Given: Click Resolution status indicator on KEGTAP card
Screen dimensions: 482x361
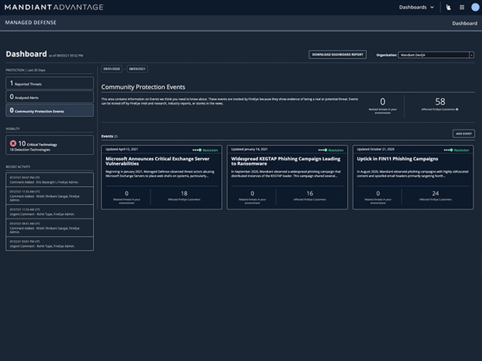Looking at the screenshot, I should (331, 150).
